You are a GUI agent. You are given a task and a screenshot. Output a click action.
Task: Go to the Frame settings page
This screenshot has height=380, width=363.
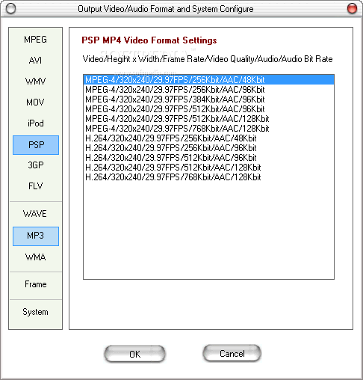[x=35, y=284]
